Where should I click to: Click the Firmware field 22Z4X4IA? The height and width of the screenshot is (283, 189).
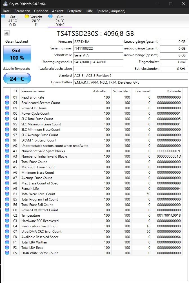coord(98,42)
